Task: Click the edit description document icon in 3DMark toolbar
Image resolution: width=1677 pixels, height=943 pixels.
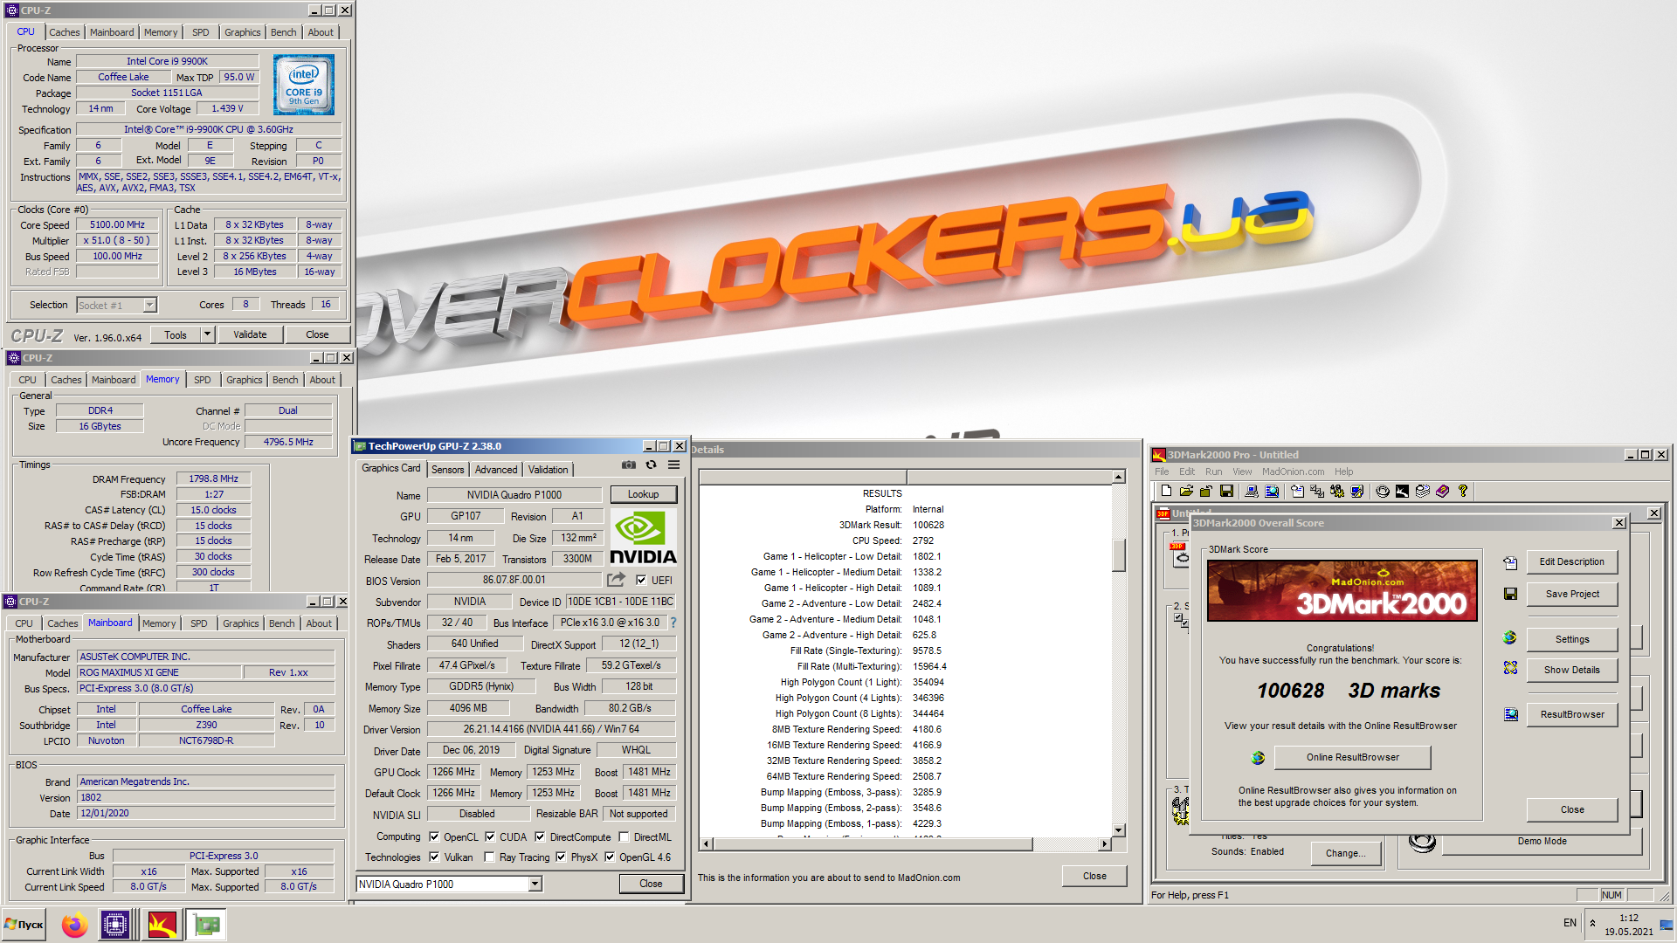Action: [1297, 492]
